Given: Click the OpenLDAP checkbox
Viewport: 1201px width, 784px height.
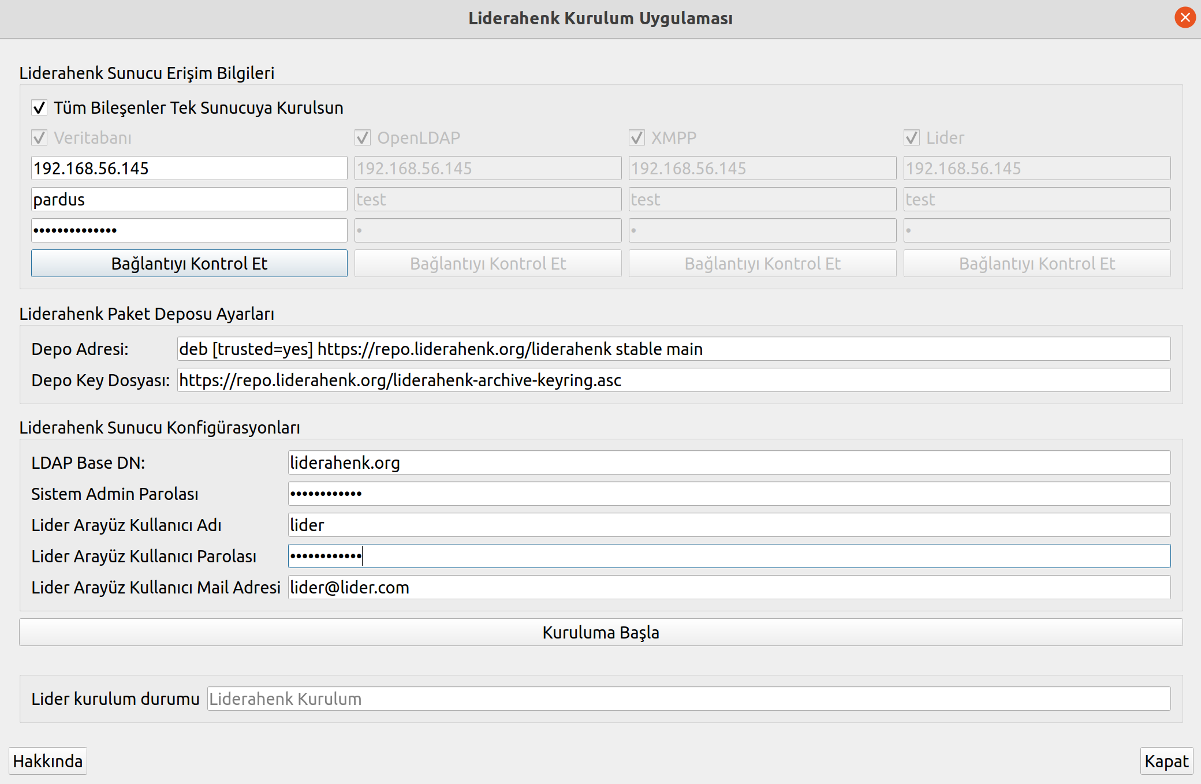Looking at the screenshot, I should 363,138.
